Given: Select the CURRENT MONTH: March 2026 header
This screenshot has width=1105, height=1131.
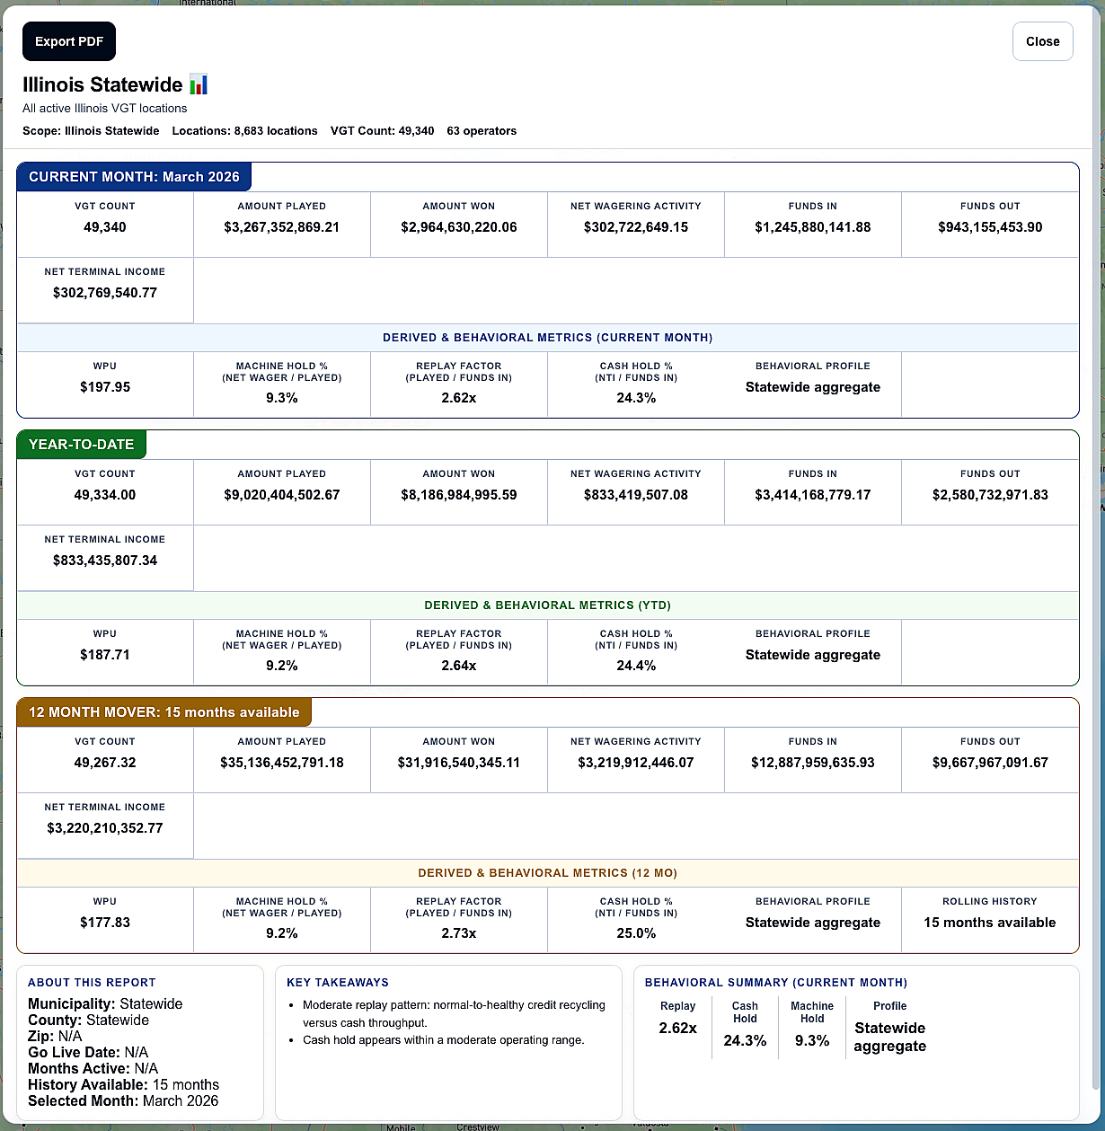Looking at the screenshot, I should point(134,176).
